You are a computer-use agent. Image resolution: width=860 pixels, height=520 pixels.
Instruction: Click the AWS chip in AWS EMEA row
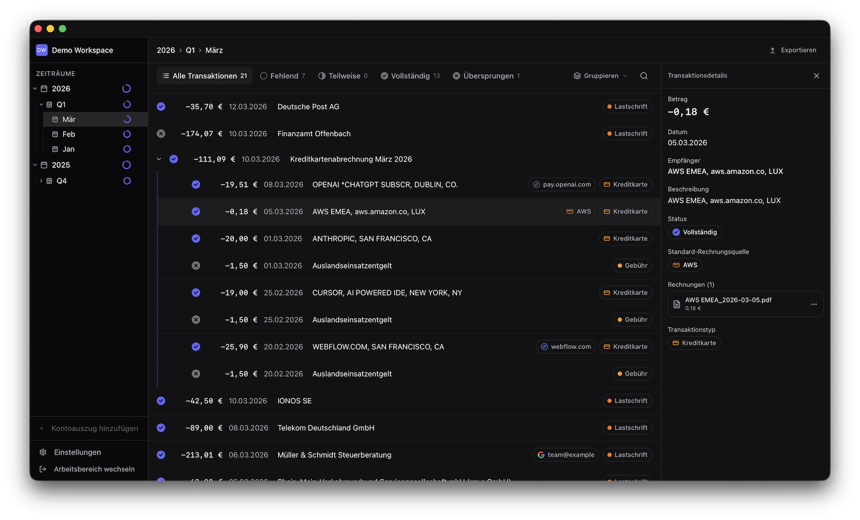tap(578, 212)
